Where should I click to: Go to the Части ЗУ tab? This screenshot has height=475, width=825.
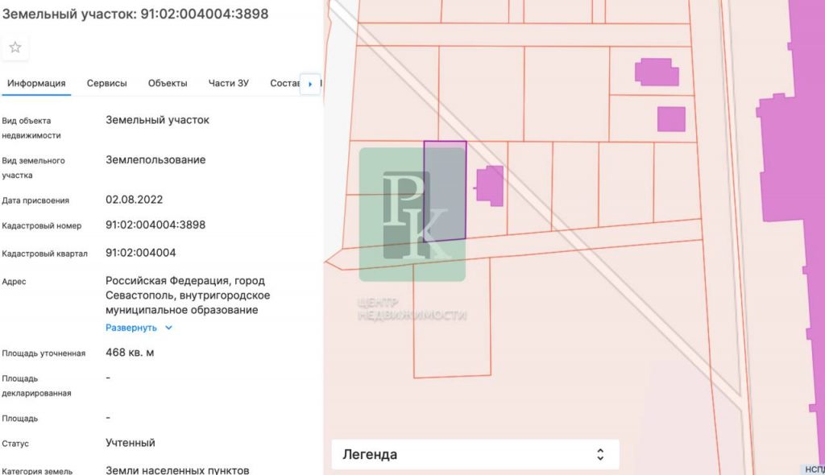(x=229, y=83)
